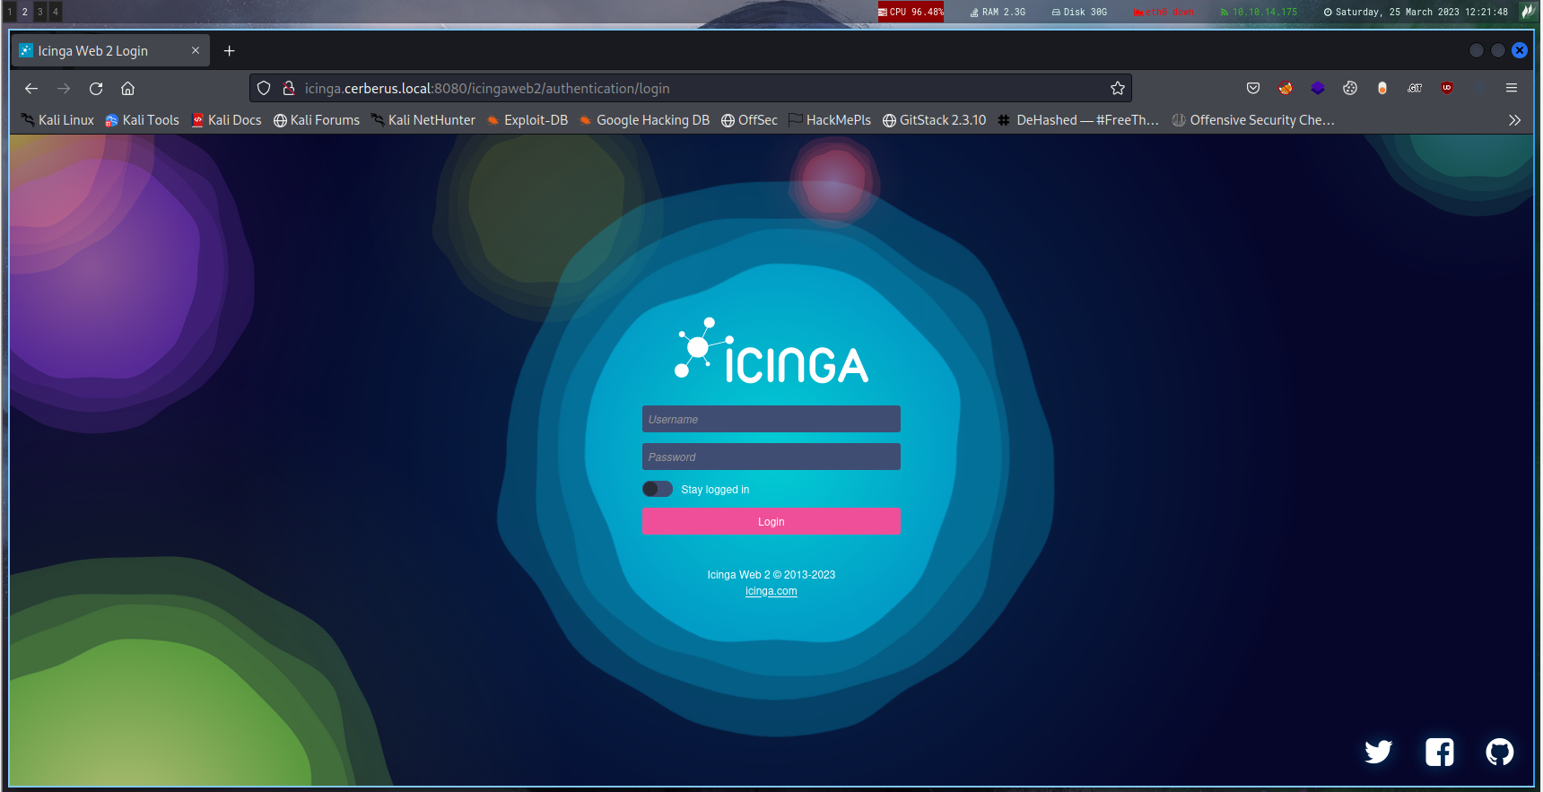Focus the Username field
The image size is (1543, 792).
(x=771, y=419)
